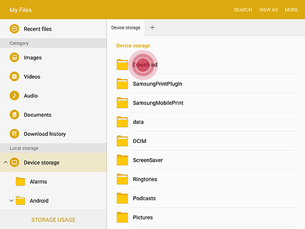The height and width of the screenshot is (229, 305).
Task: Open the Ringtones folder name
Action: pos(145,180)
